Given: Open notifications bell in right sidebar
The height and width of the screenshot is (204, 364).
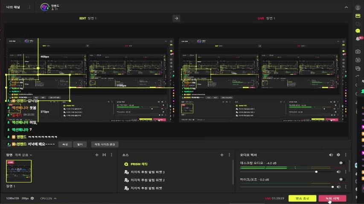Looking at the screenshot, I should tap(358, 39).
